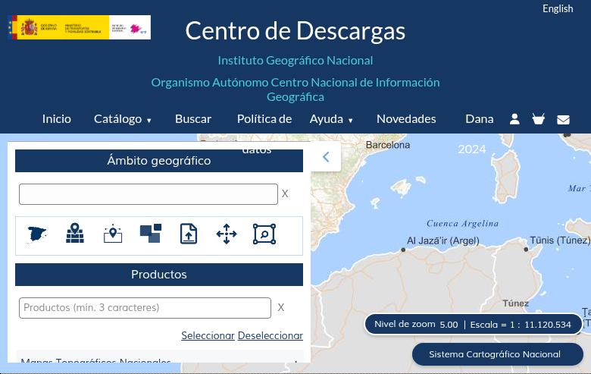The image size is (591, 374).
Task: Collapse the side panel with chevron
Action: (326, 157)
